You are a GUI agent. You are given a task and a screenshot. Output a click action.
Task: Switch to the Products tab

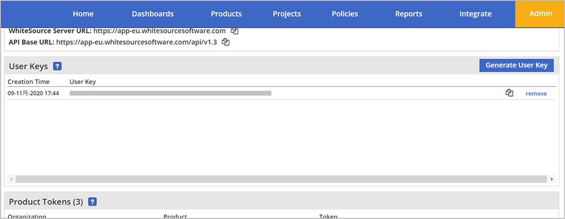coord(226,14)
